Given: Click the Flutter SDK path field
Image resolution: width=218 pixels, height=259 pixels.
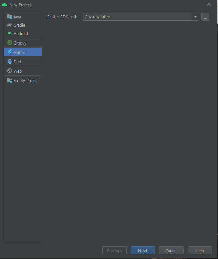Looking at the screenshot, I should (137, 17).
